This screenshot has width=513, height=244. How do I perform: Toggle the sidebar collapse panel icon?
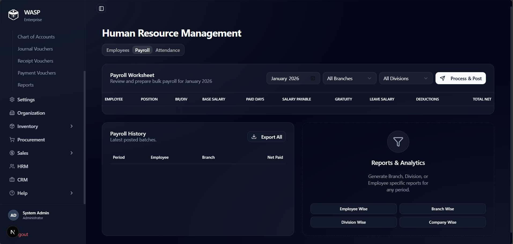101,9
